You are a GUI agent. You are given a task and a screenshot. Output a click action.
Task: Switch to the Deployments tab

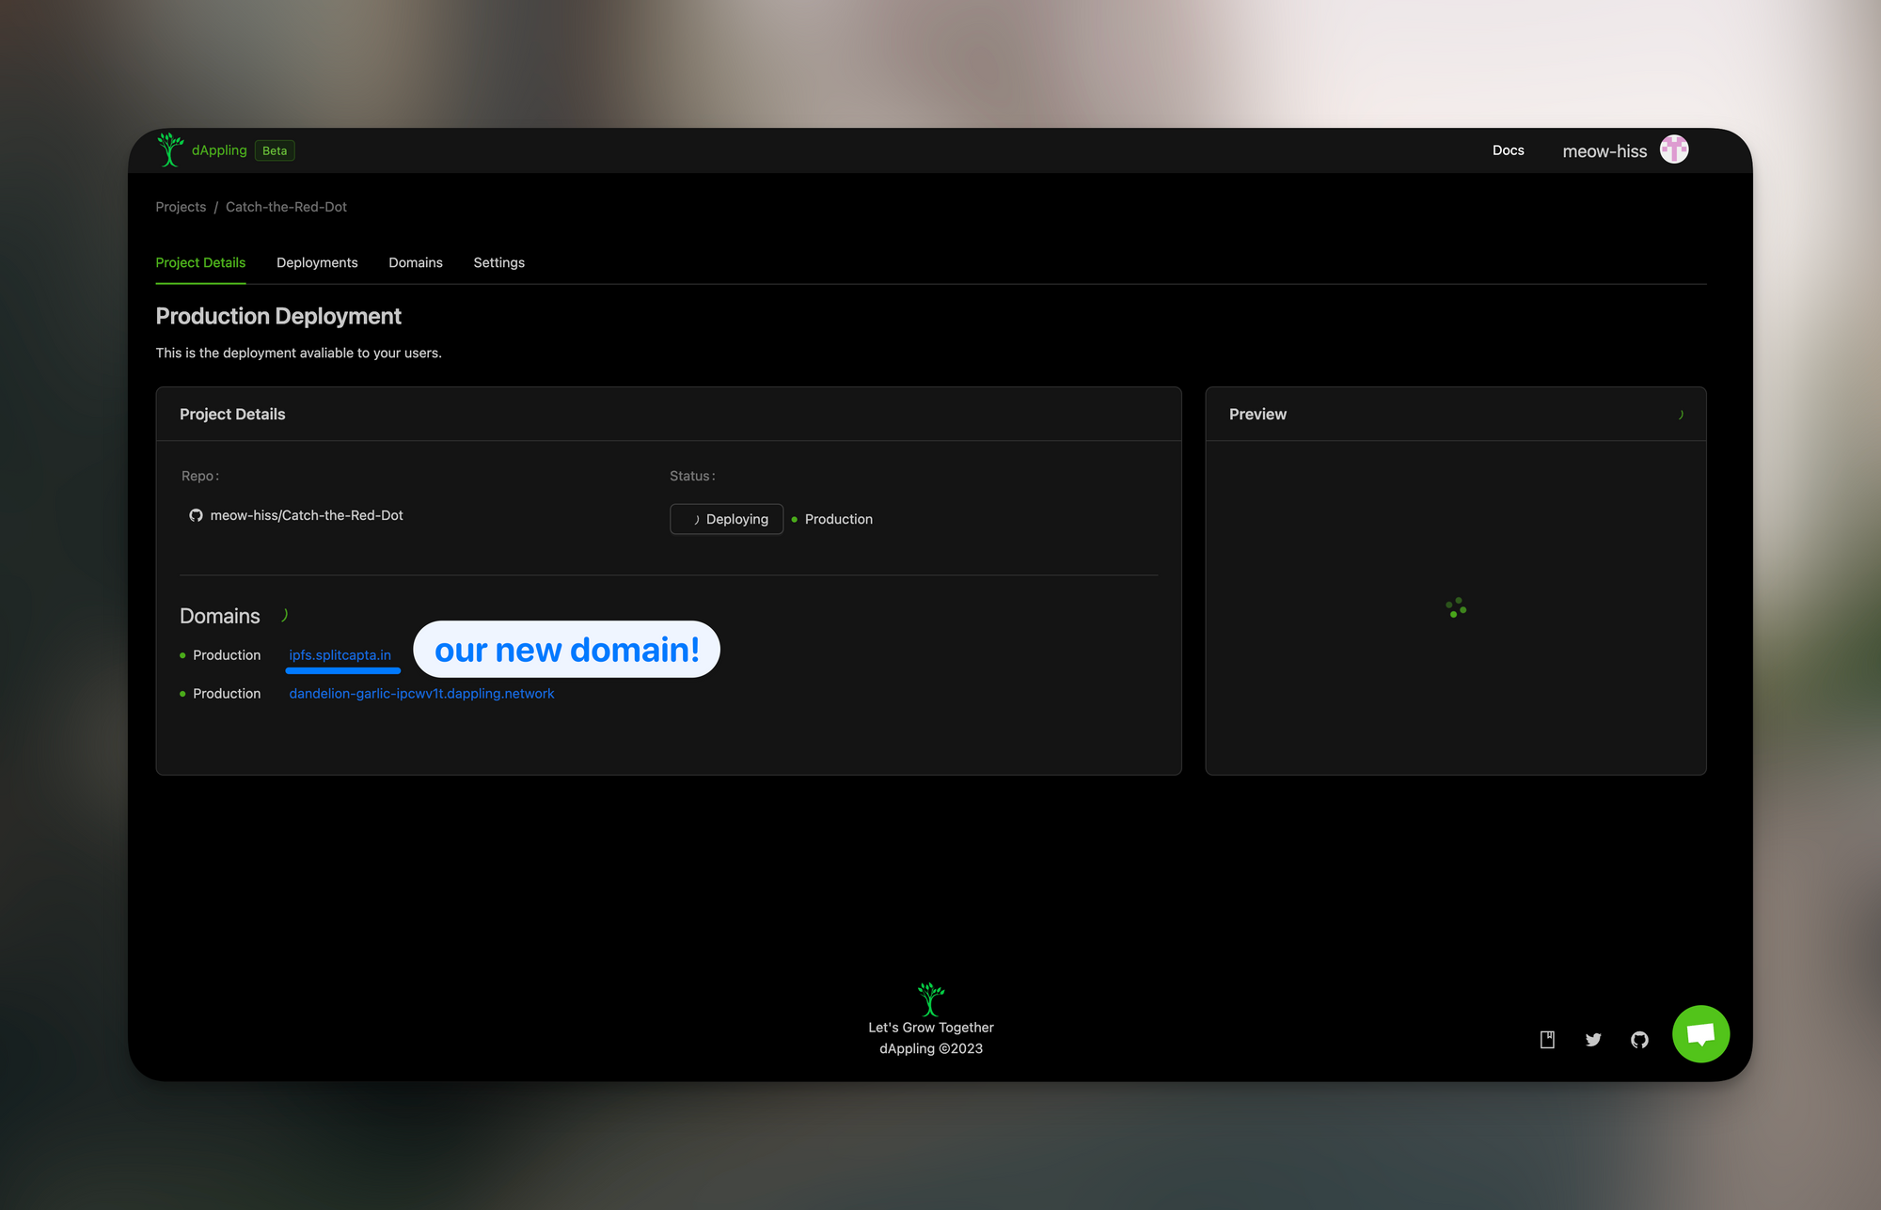[317, 262]
